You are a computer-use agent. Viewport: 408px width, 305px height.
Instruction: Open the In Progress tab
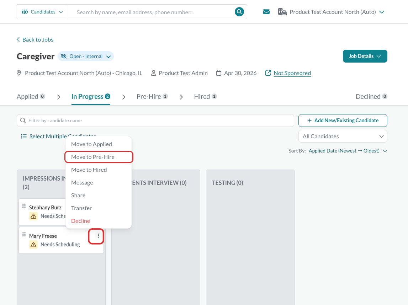(x=91, y=96)
